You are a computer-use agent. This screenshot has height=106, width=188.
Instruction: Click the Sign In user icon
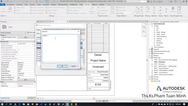click(x=157, y=1)
